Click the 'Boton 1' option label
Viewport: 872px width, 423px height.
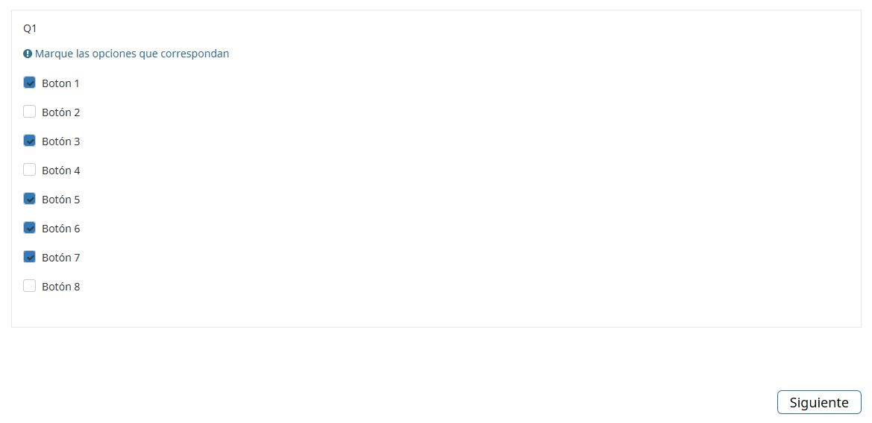coord(60,83)
